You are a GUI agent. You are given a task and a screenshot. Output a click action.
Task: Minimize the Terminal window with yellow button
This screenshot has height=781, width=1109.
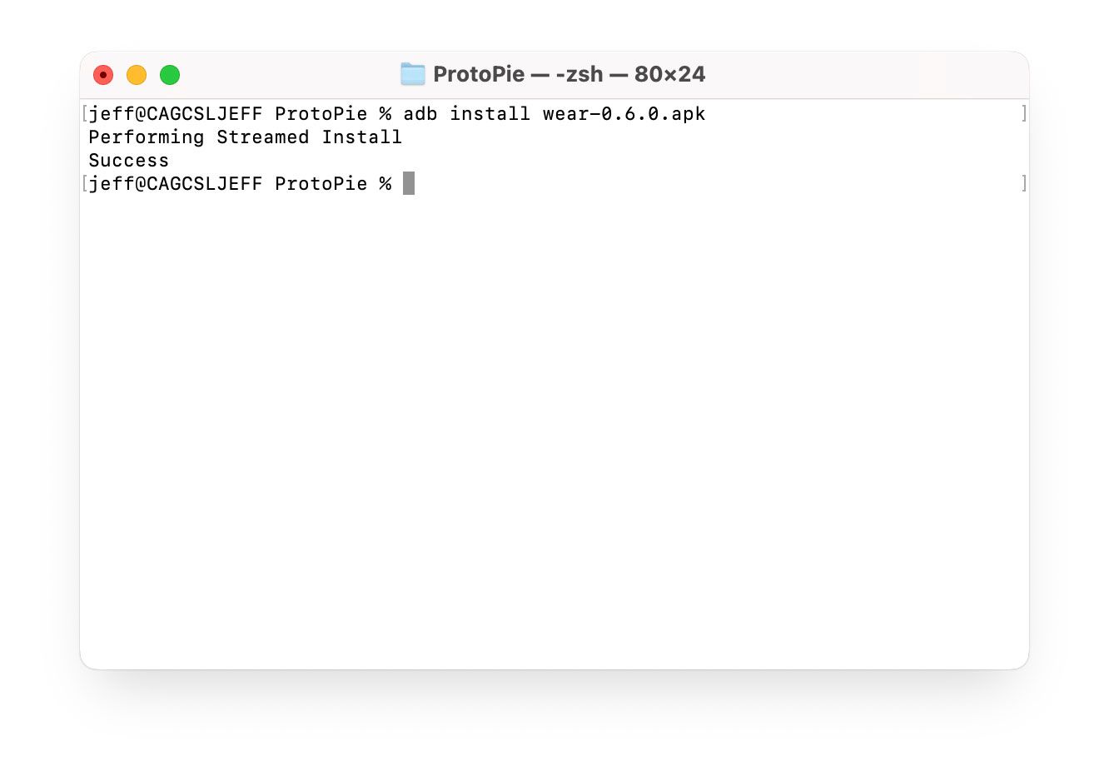point(137,75)
